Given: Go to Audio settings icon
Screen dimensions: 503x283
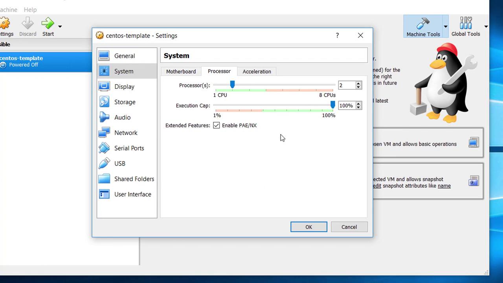Looking at the screenshot, I should pos(104,117).
